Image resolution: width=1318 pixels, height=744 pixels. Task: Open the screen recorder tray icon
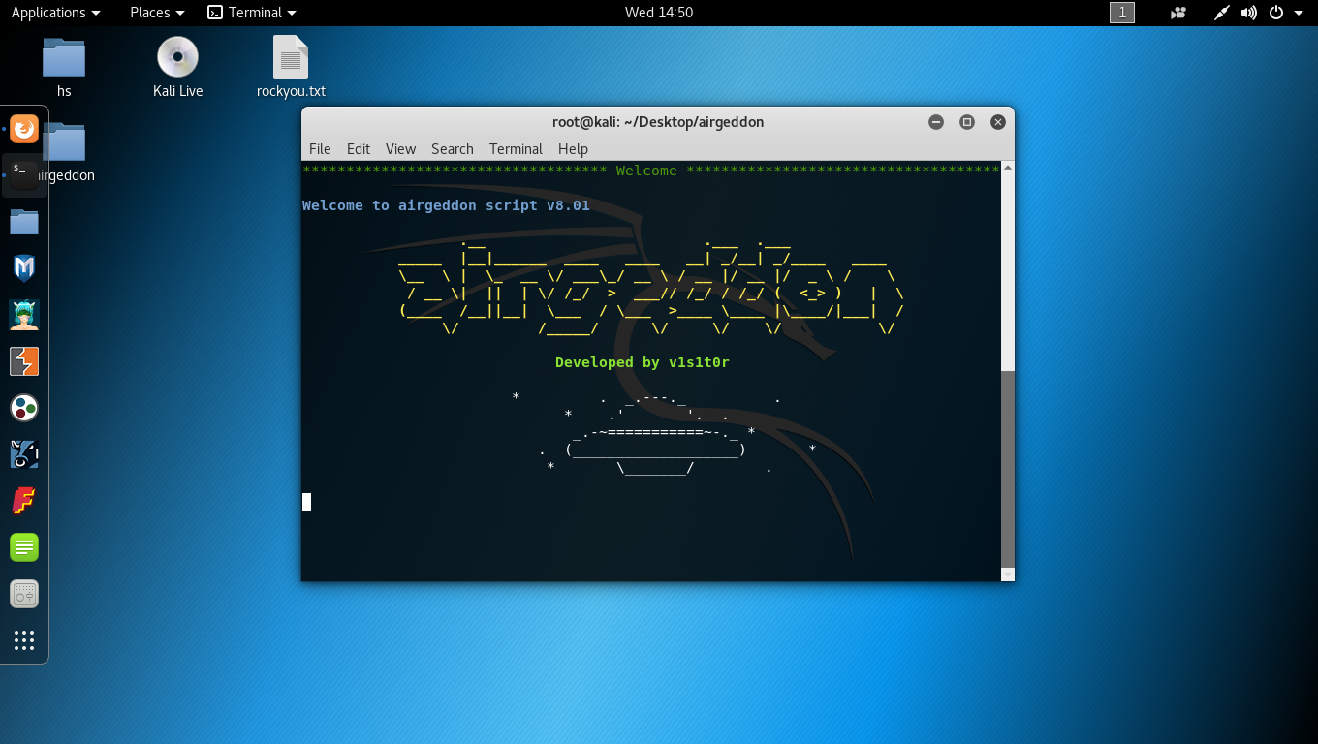(1178, 13)
